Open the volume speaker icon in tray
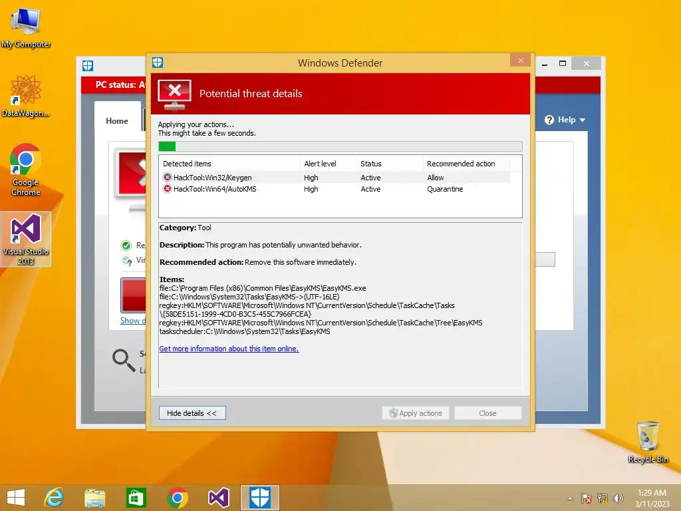The image size is (681, 511). pos(618,498)
